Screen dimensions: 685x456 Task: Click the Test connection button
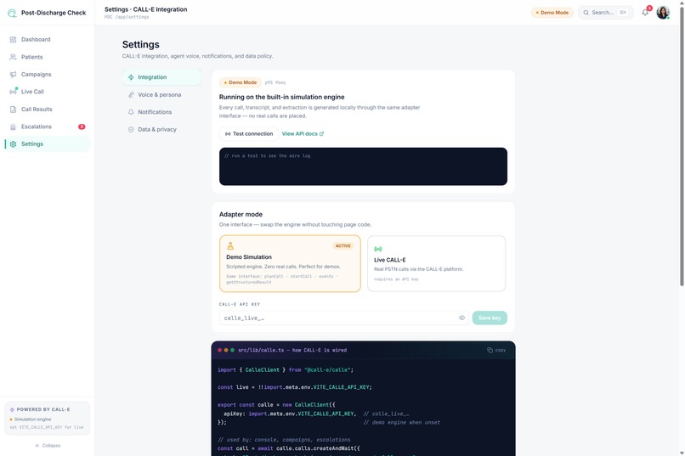click(x=248, y=134)
